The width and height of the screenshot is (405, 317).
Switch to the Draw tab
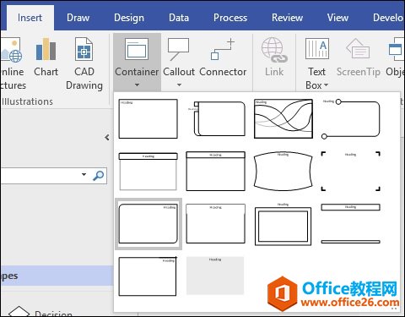78,18
